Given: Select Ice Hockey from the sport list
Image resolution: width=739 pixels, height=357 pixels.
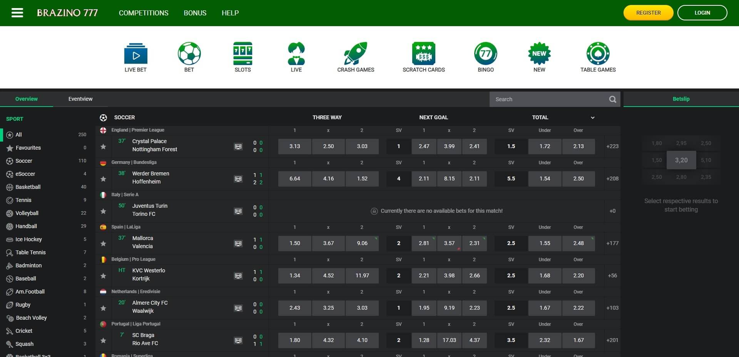Looking at the screenshot, I should click(x=29, y=239).
